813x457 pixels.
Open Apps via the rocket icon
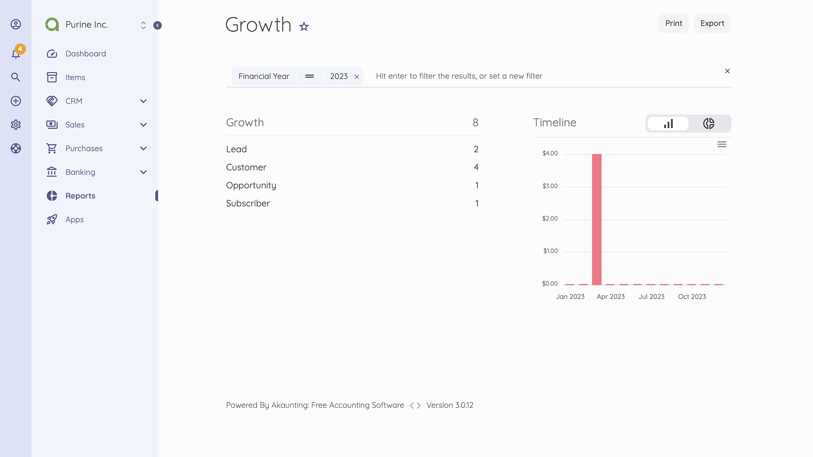point(52,219)
